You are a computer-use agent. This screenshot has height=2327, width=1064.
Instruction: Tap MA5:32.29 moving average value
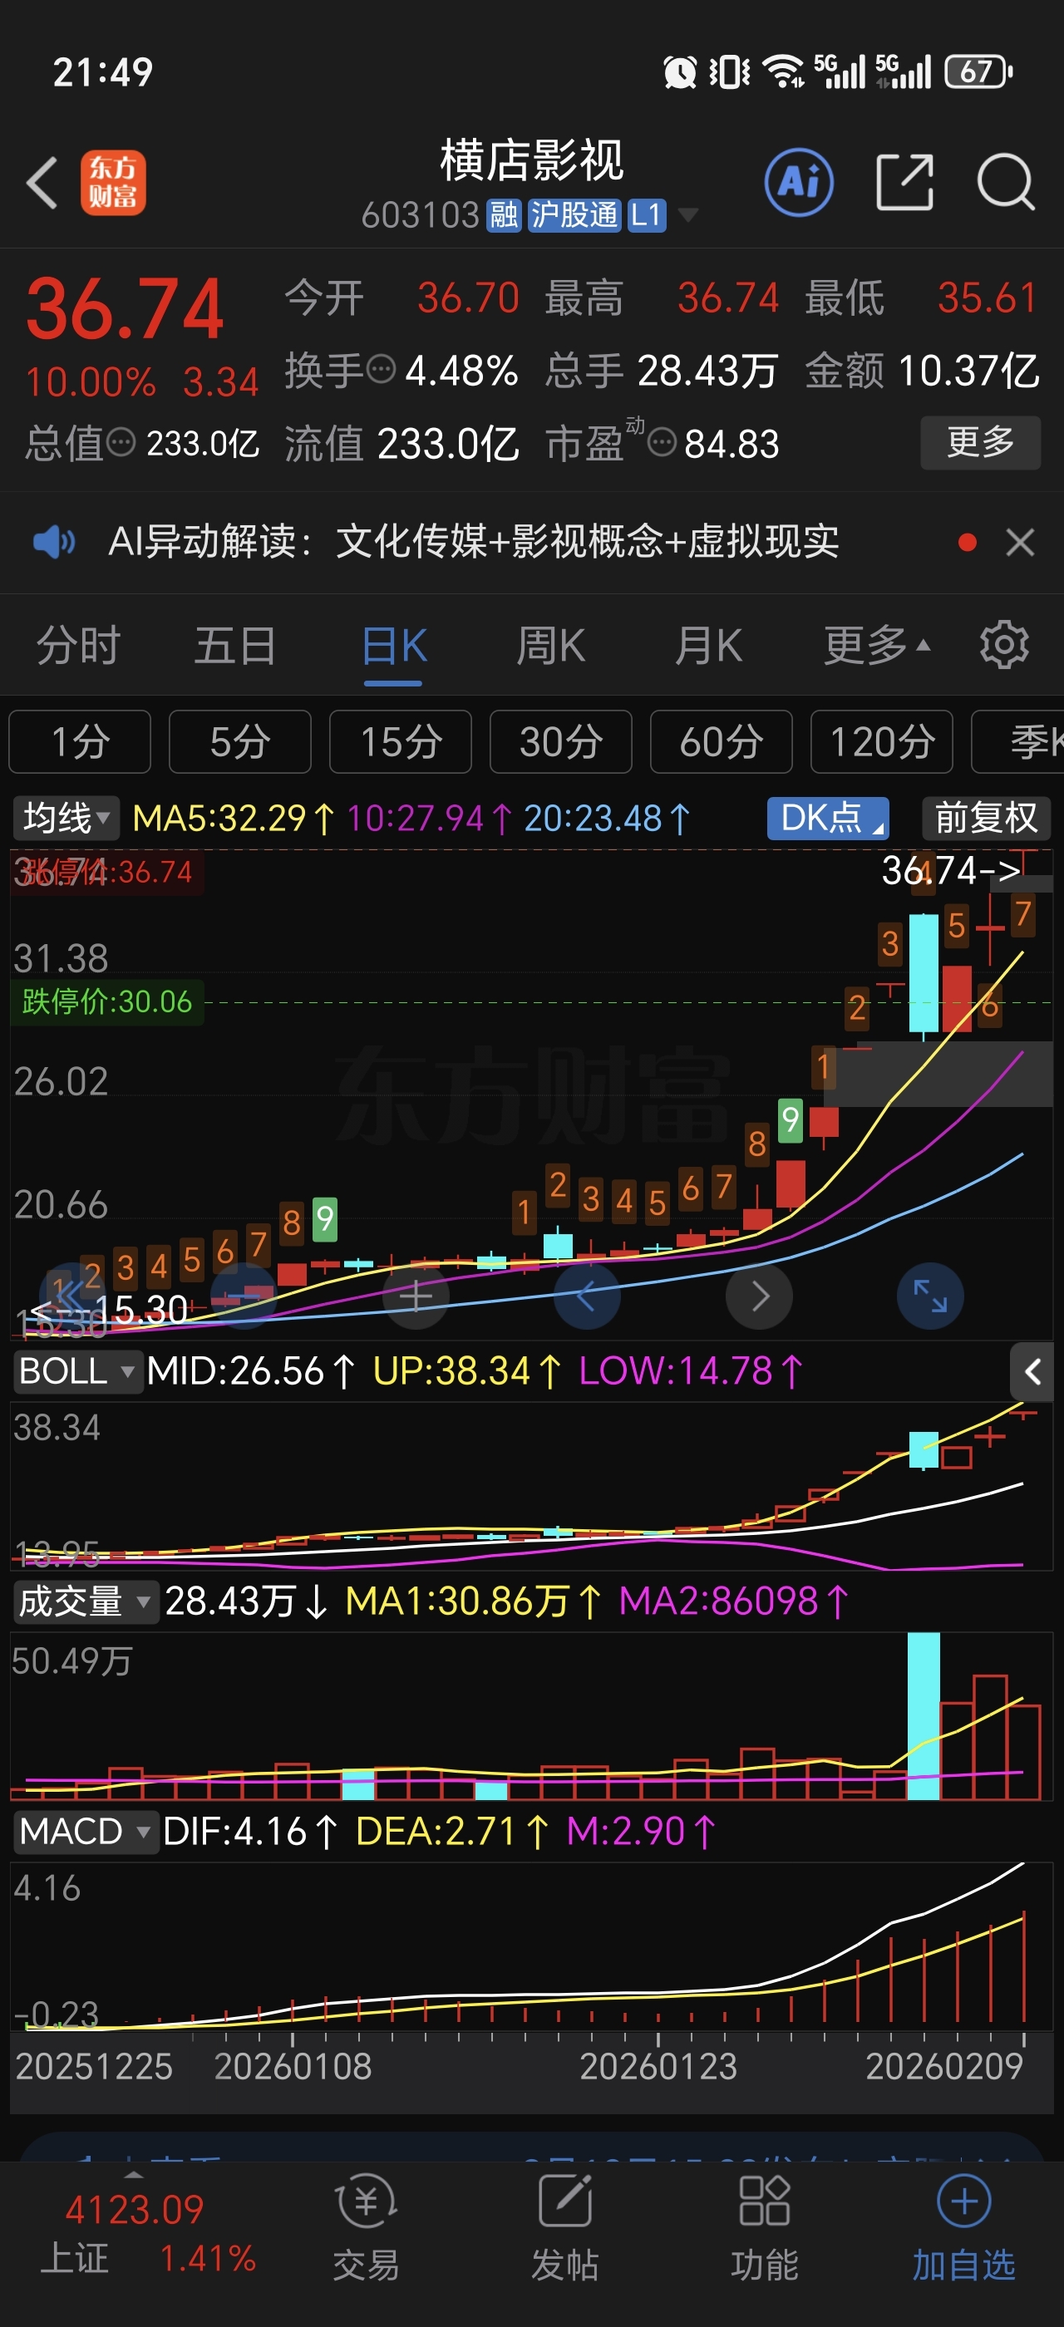tap(233, 819)
